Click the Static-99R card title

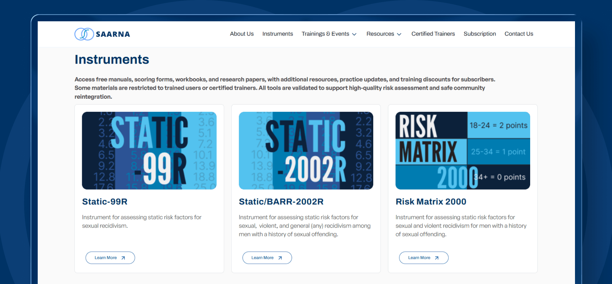[105, 202]
